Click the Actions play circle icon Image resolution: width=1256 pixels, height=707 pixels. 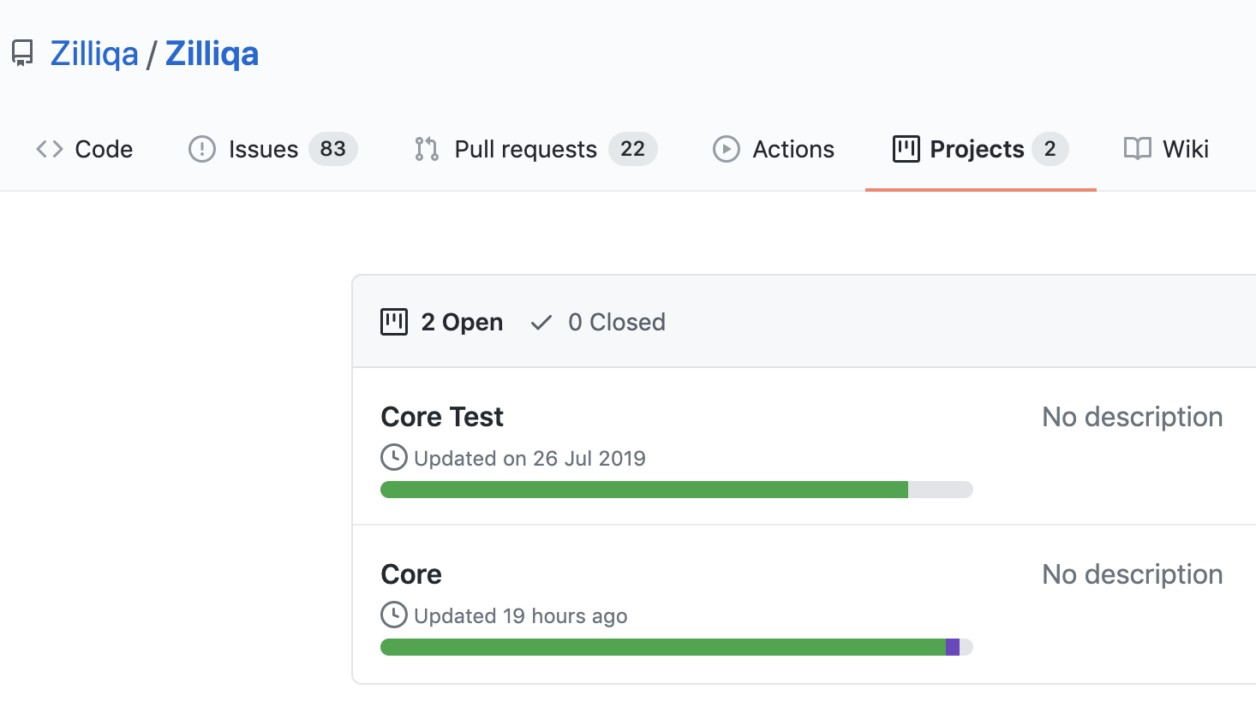pyautogui.click(x=727, y=149)
